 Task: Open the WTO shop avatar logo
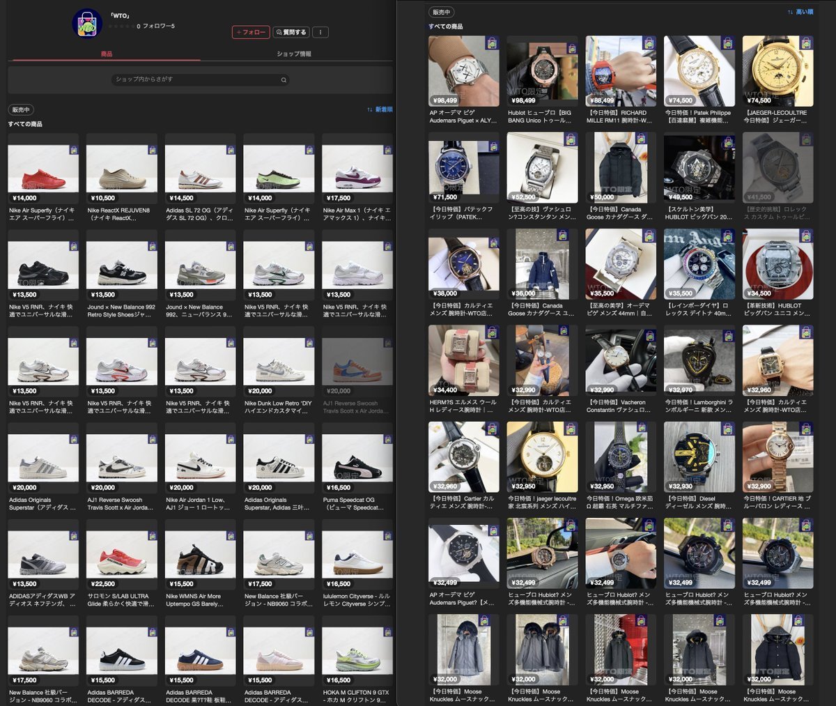[87, 24]
